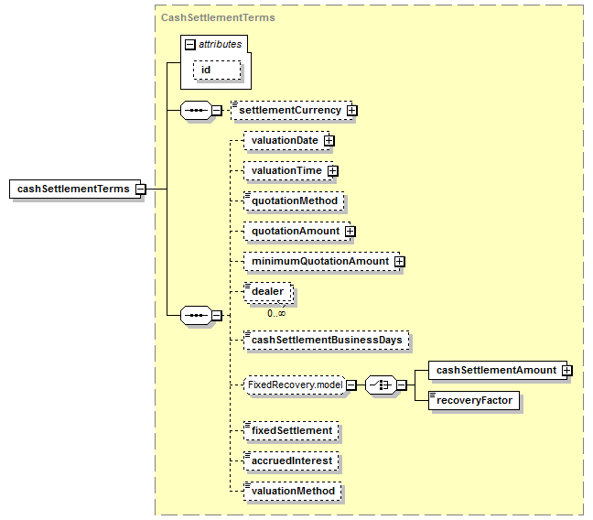Select the cashSettlementBusinessDays element
Screen dimensions: 593x520
326,340
